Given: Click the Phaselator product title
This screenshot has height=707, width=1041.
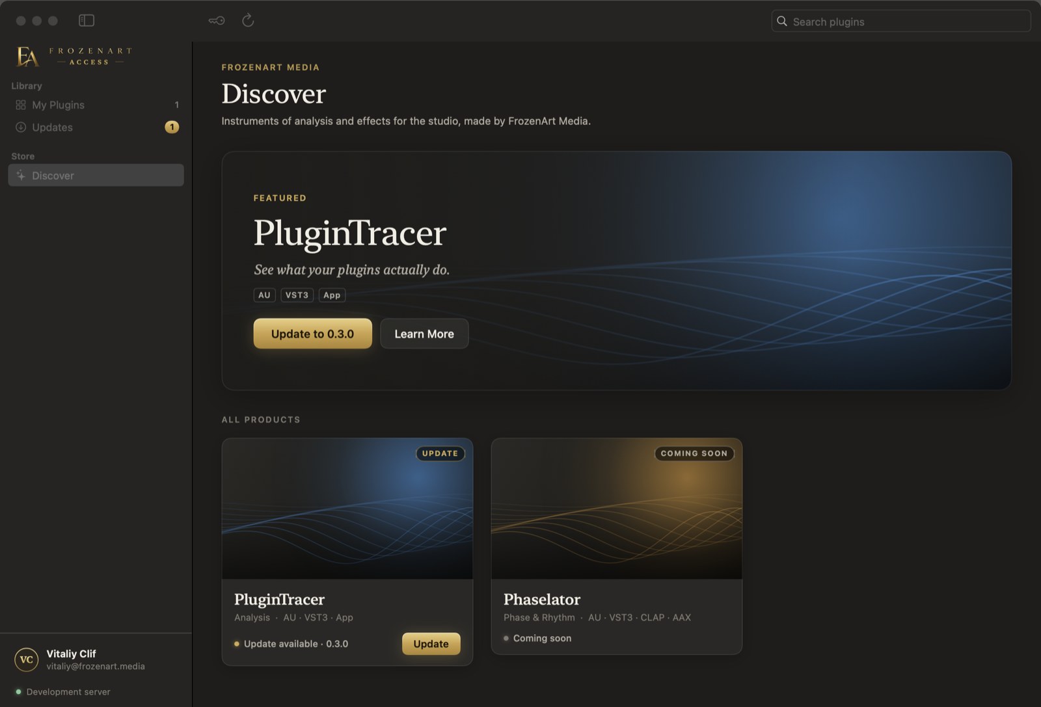Looking at the screenshot, I should [x=542, y=599].
